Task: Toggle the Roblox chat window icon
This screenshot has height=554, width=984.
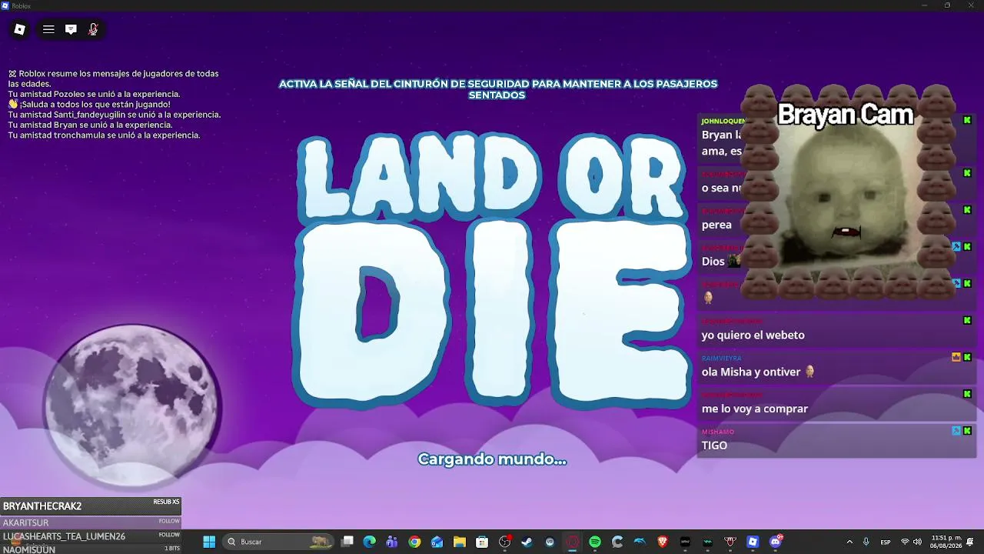Action: pos(71,29)
